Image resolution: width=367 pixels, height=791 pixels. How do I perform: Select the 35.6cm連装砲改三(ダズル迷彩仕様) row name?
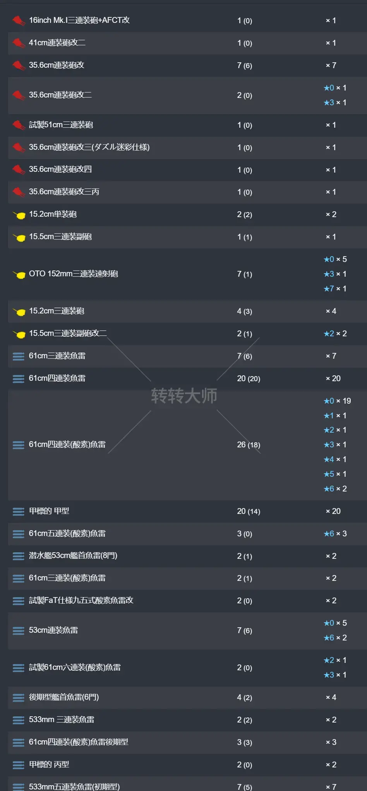(89, 147)
